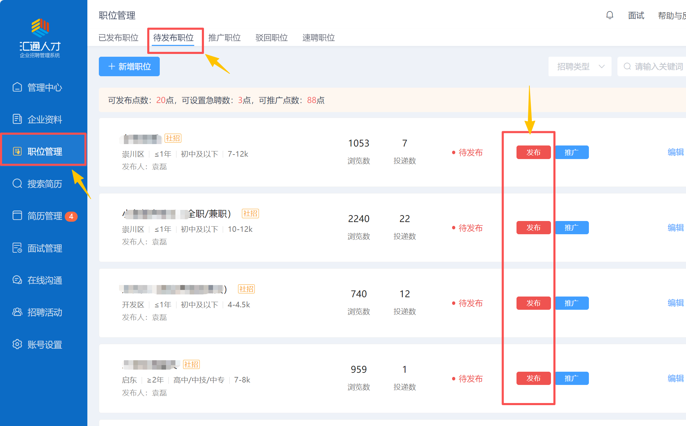Click the 企业资料 document icon
This screenshot has height=426, width=686.
(x=17, y=119)
